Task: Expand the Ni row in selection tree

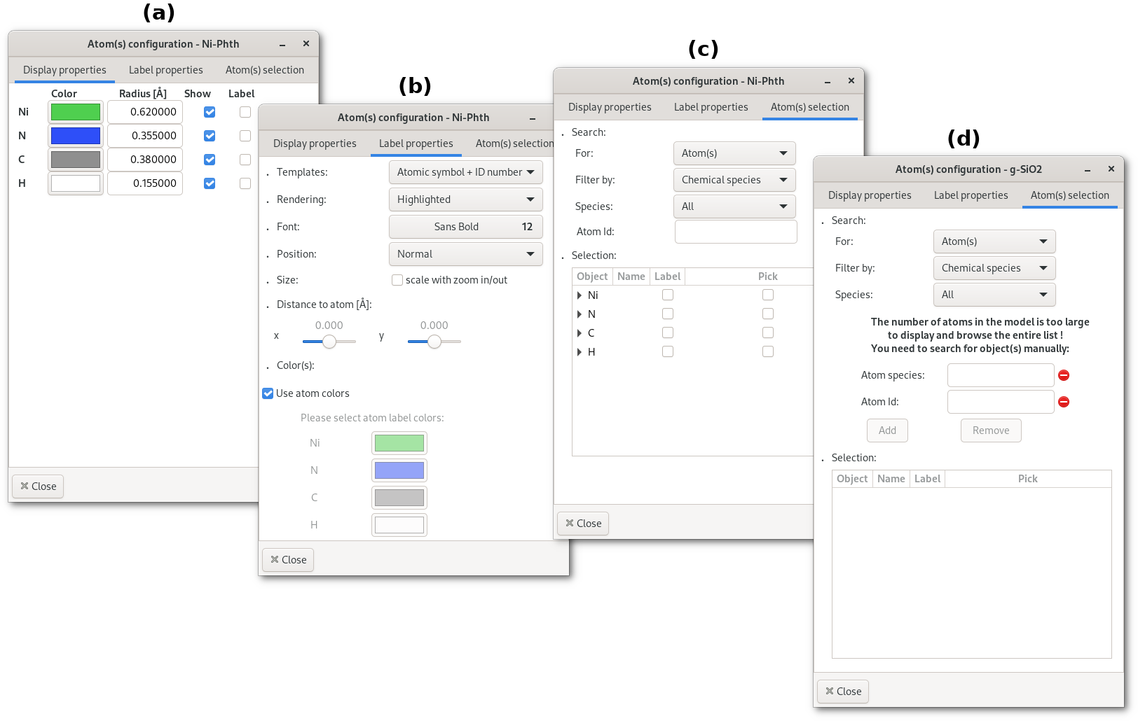Action: tap(580, 295)
